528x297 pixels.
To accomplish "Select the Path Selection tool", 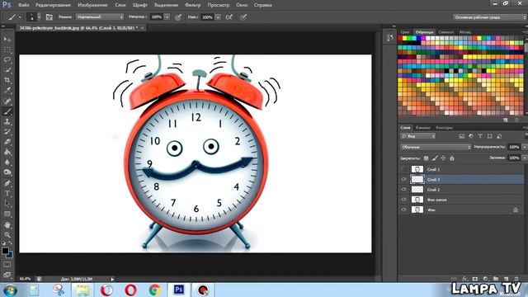I will click(7, 204).
